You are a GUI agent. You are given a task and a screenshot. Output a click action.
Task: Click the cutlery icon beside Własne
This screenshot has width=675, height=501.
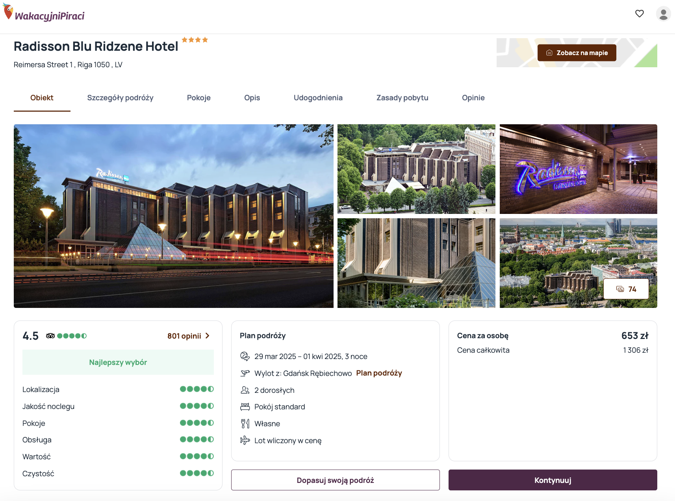click(x=245, y=424)
